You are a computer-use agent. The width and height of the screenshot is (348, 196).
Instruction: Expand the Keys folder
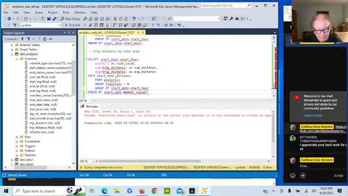17,137
